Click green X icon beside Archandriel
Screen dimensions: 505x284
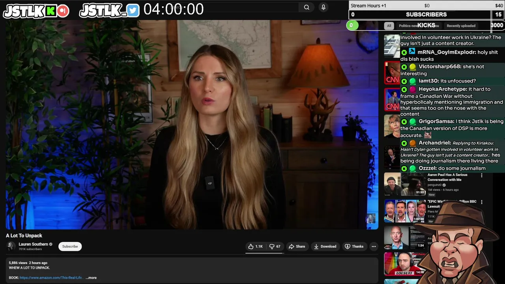[x=404, y=143]
